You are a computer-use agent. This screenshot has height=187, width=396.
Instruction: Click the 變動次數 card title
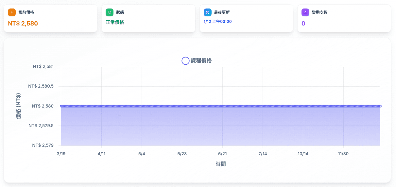point(320,12)
